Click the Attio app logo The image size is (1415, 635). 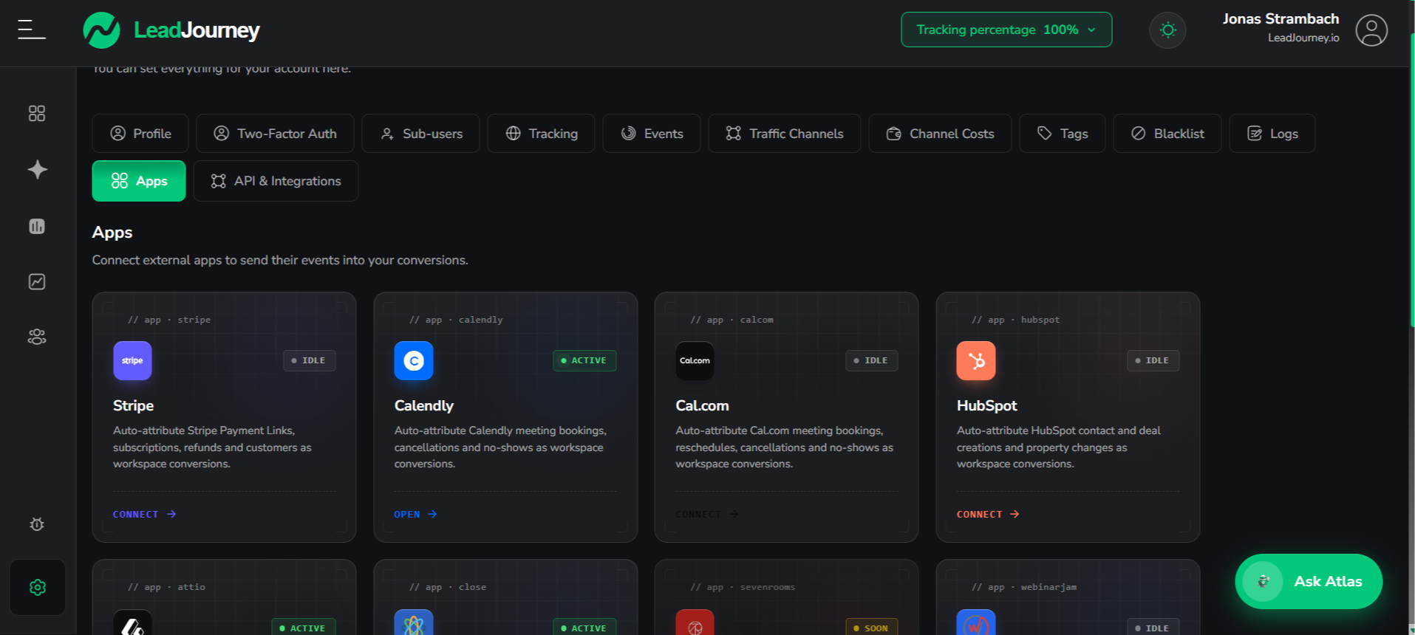coord(132,624)
